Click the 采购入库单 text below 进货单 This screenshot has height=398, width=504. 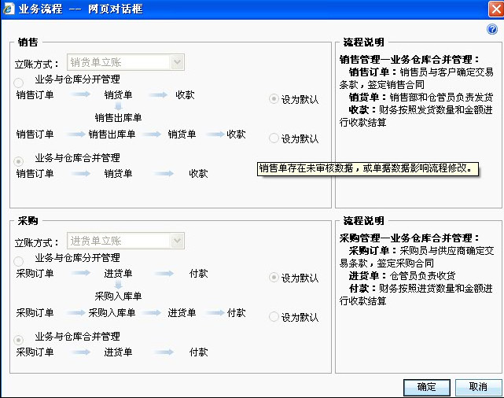118,296
